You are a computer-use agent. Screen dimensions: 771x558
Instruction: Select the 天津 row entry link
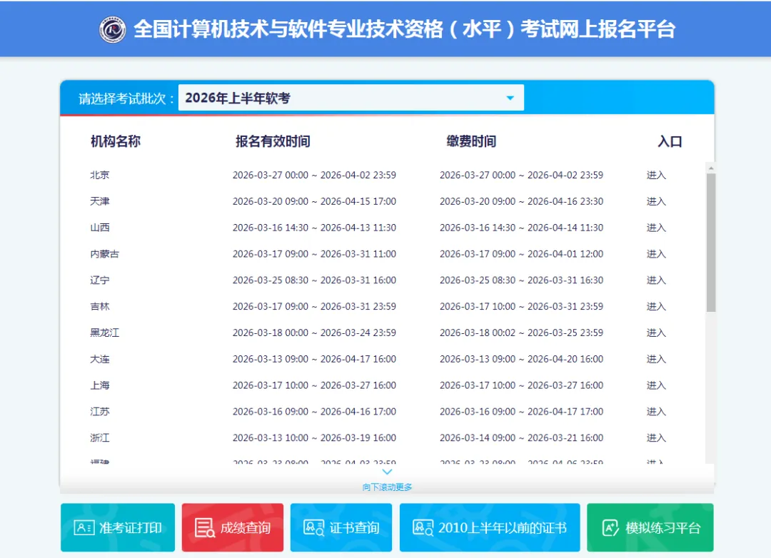pyautogui.click(x=655, y=201)
